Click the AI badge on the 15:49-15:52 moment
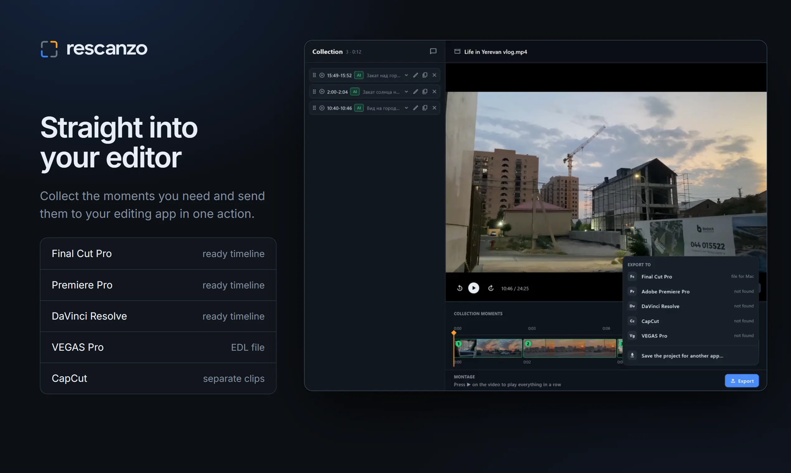This screenshot has width=791, height=473. 359,75
